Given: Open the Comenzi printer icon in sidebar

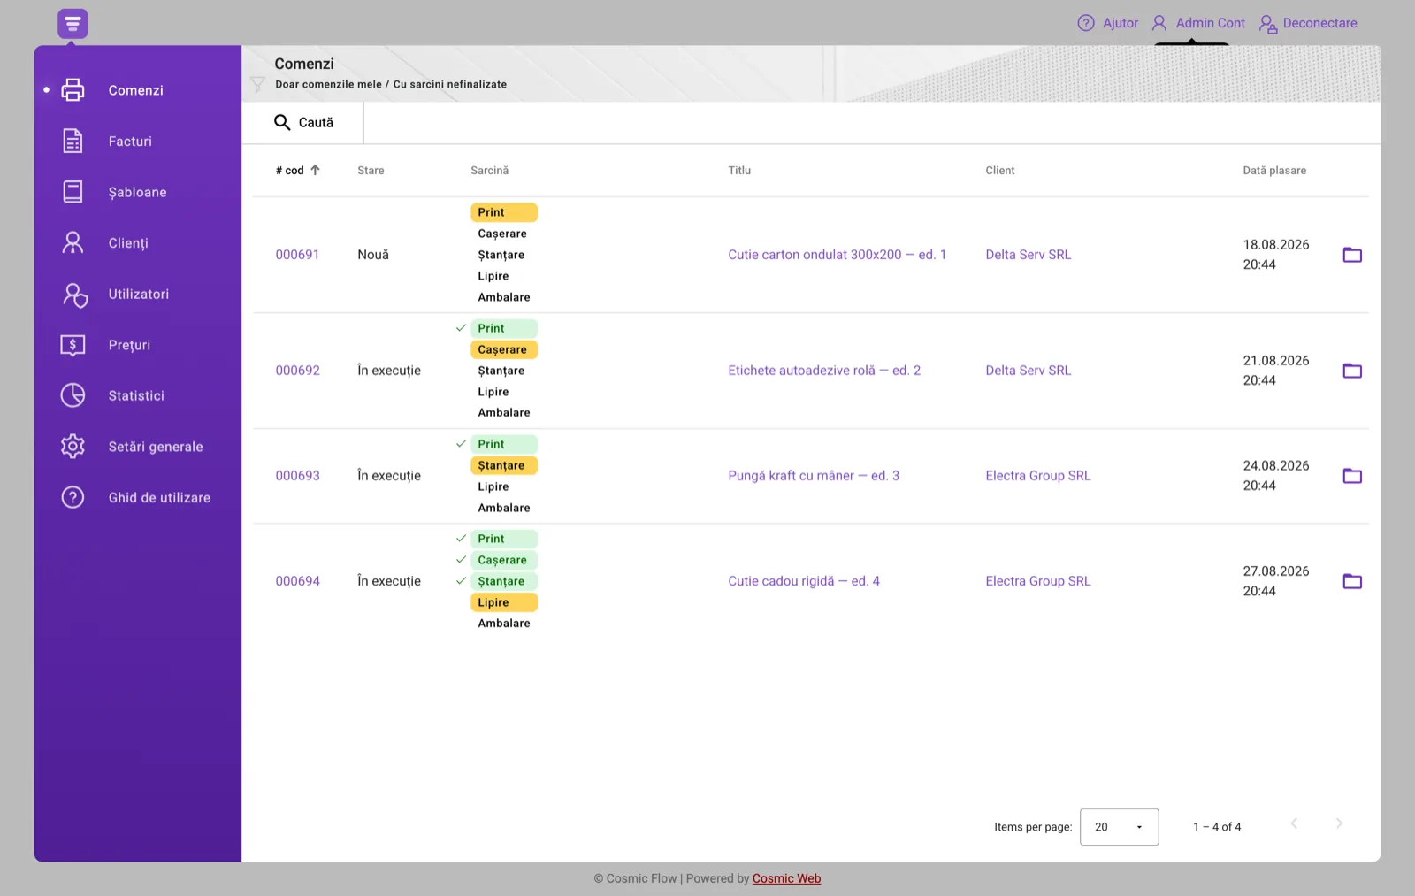Looking at the screenshot, I should 73,90.
